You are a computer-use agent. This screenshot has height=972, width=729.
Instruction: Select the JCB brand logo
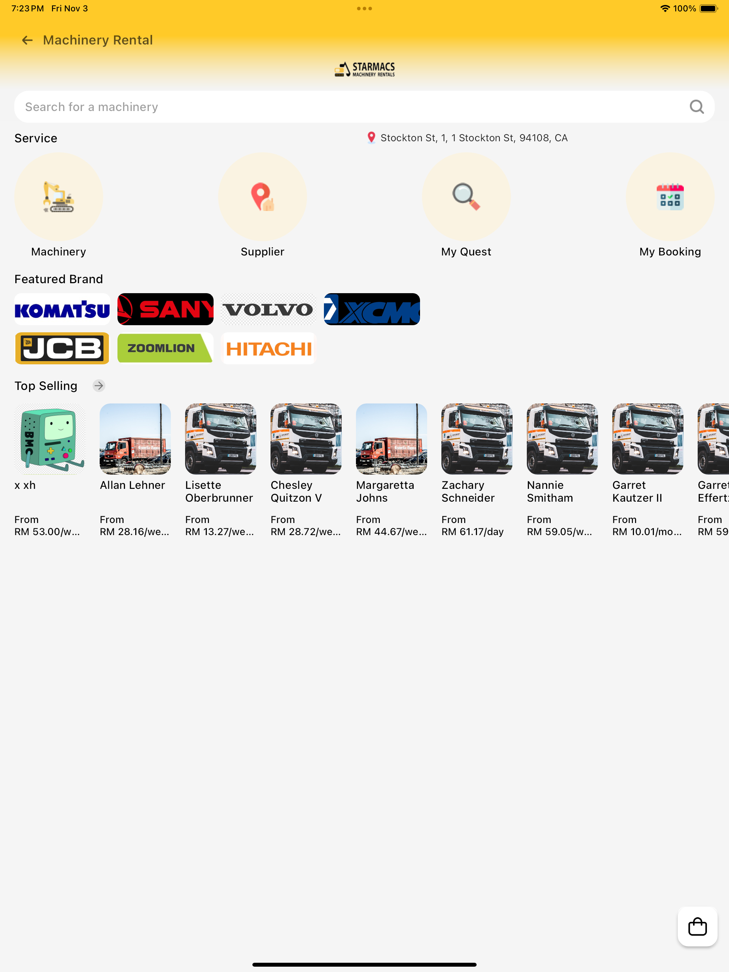(62, 348)
